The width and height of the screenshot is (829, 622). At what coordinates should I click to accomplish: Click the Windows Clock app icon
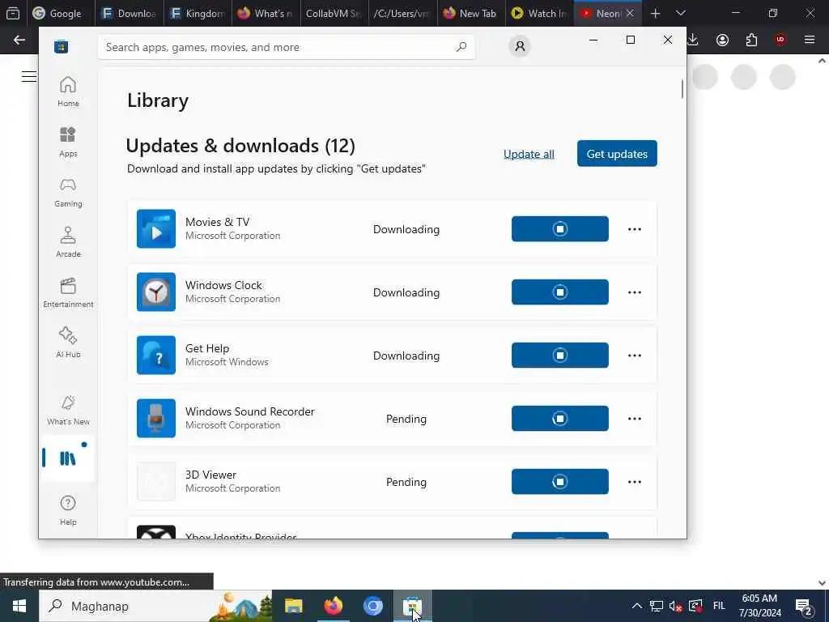pos(156,292)
